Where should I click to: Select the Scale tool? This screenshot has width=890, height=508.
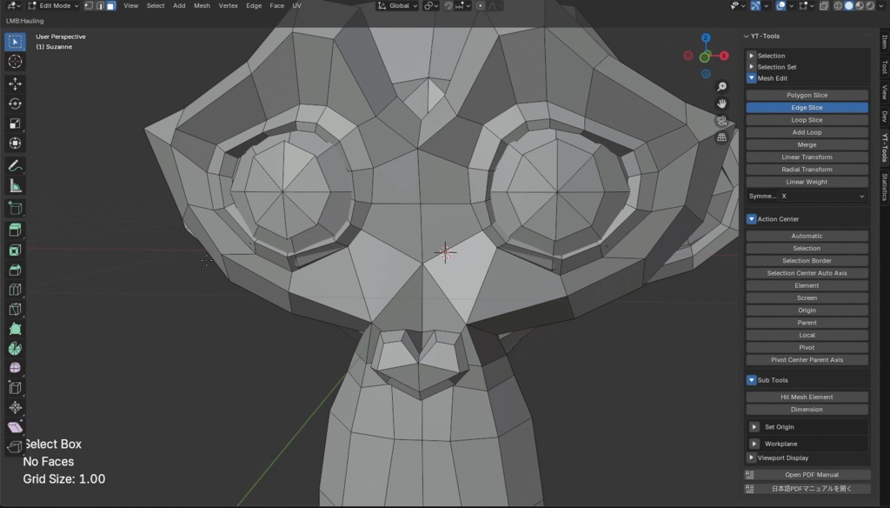(x=14, y=124)
